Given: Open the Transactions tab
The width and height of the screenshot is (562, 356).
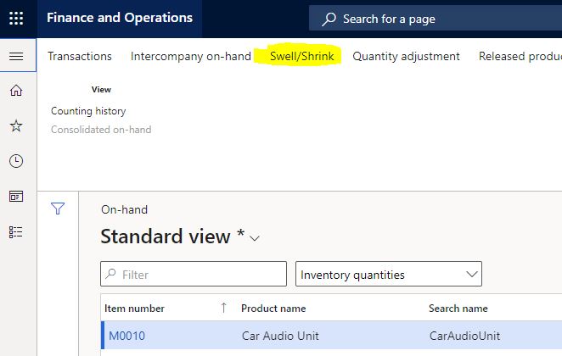Looking at the screenshot, I should coord(80,56).
